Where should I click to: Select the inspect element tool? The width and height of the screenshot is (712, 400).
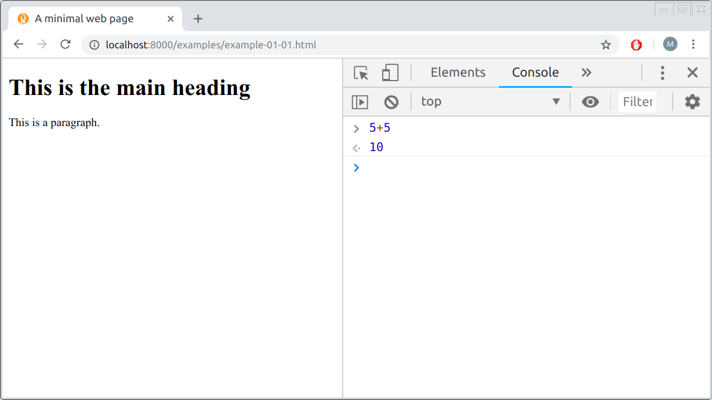pos(360,73)
